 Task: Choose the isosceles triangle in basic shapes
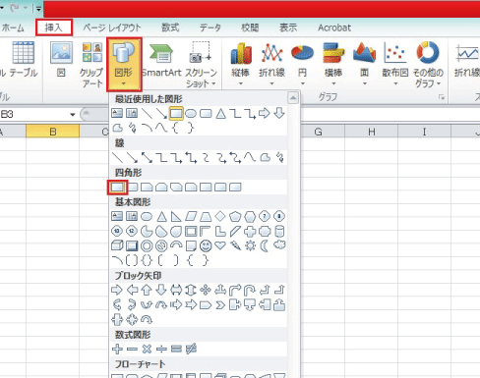pos(161,217)
